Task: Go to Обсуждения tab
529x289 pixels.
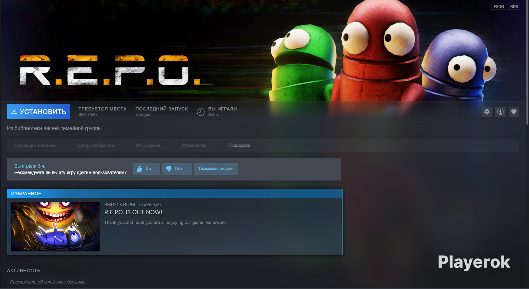Action: (148, 145)
